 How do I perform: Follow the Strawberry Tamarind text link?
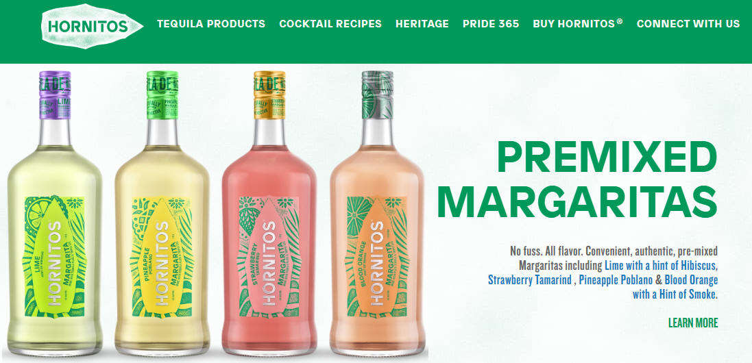[x=529, y=279]
